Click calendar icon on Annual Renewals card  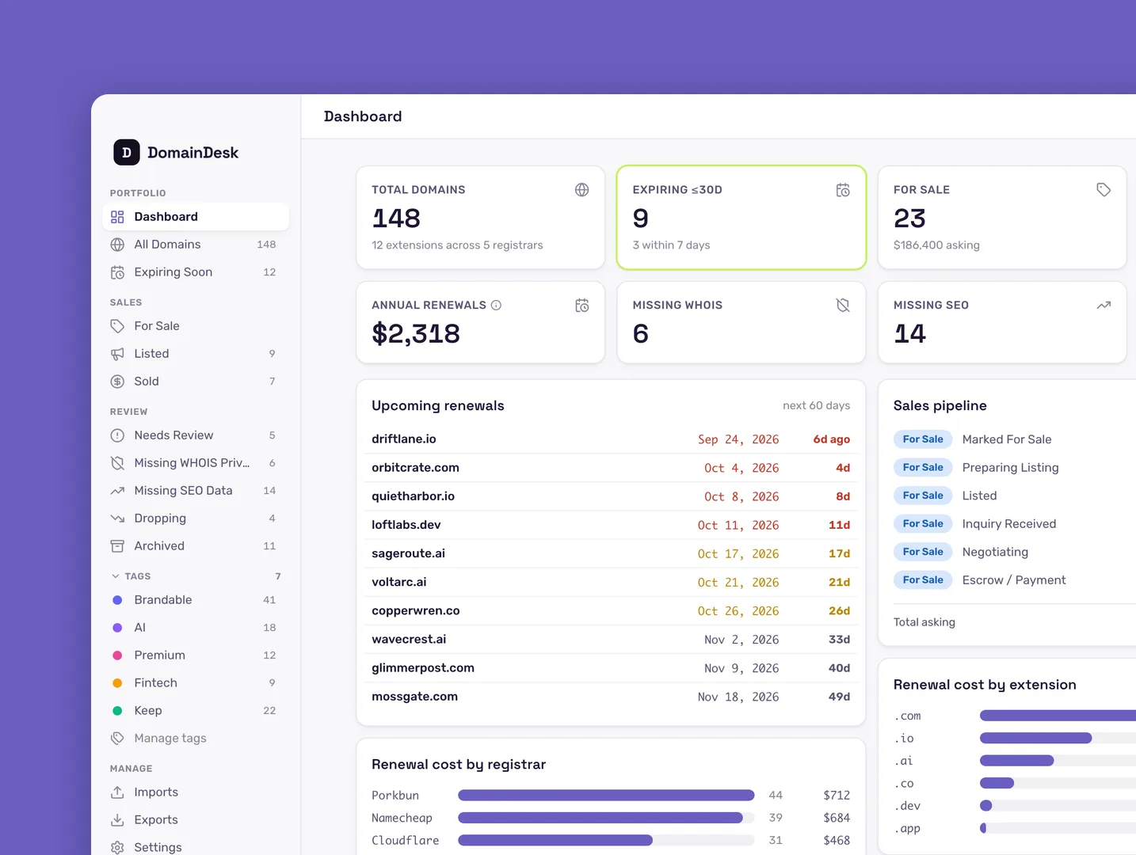coord(581,306)
